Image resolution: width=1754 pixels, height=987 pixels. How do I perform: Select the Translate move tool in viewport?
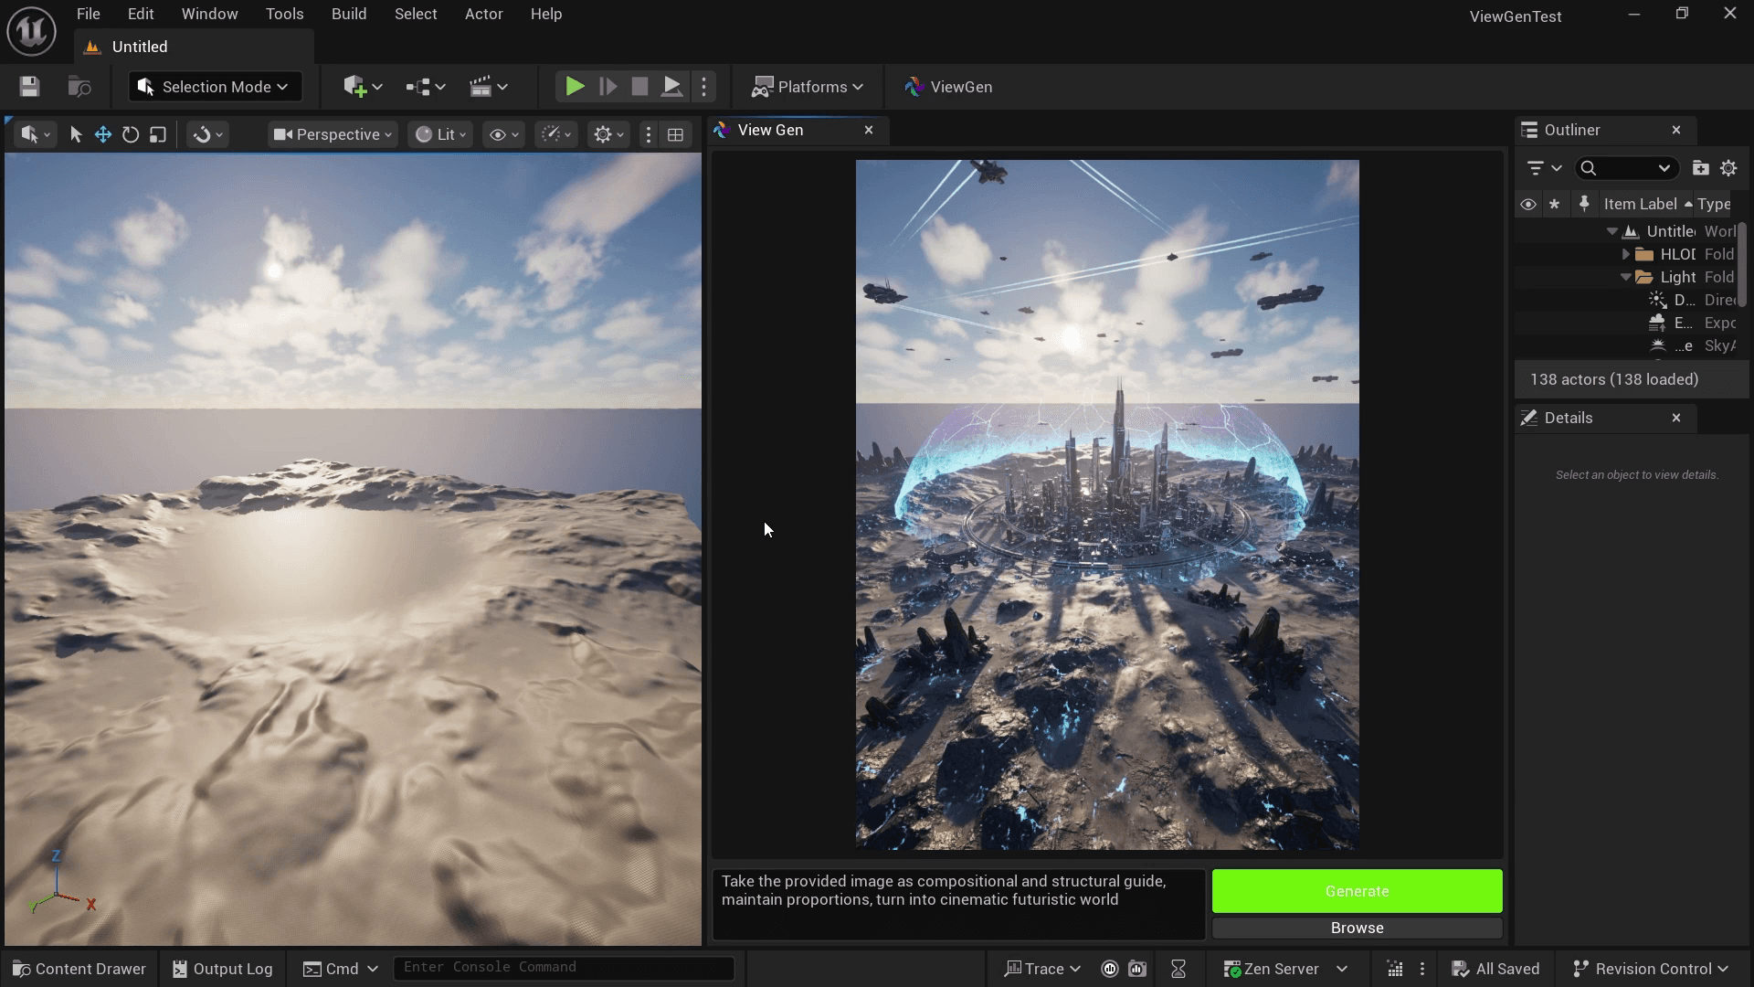(x=103, y=134)
